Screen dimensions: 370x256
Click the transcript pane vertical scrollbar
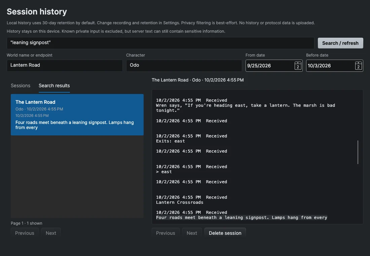358,152
